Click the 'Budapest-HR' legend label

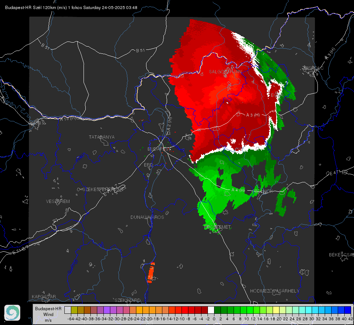click(x=48, y=308)
